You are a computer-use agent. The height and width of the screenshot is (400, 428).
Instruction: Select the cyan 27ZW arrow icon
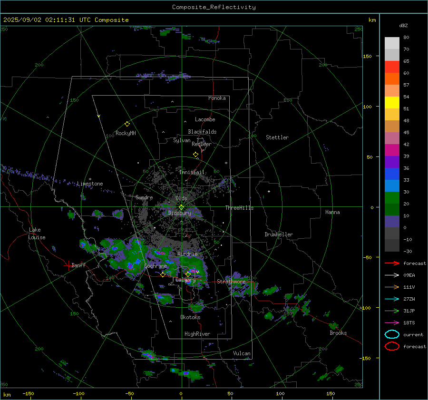pyautogui.click(x=392, y=299)
